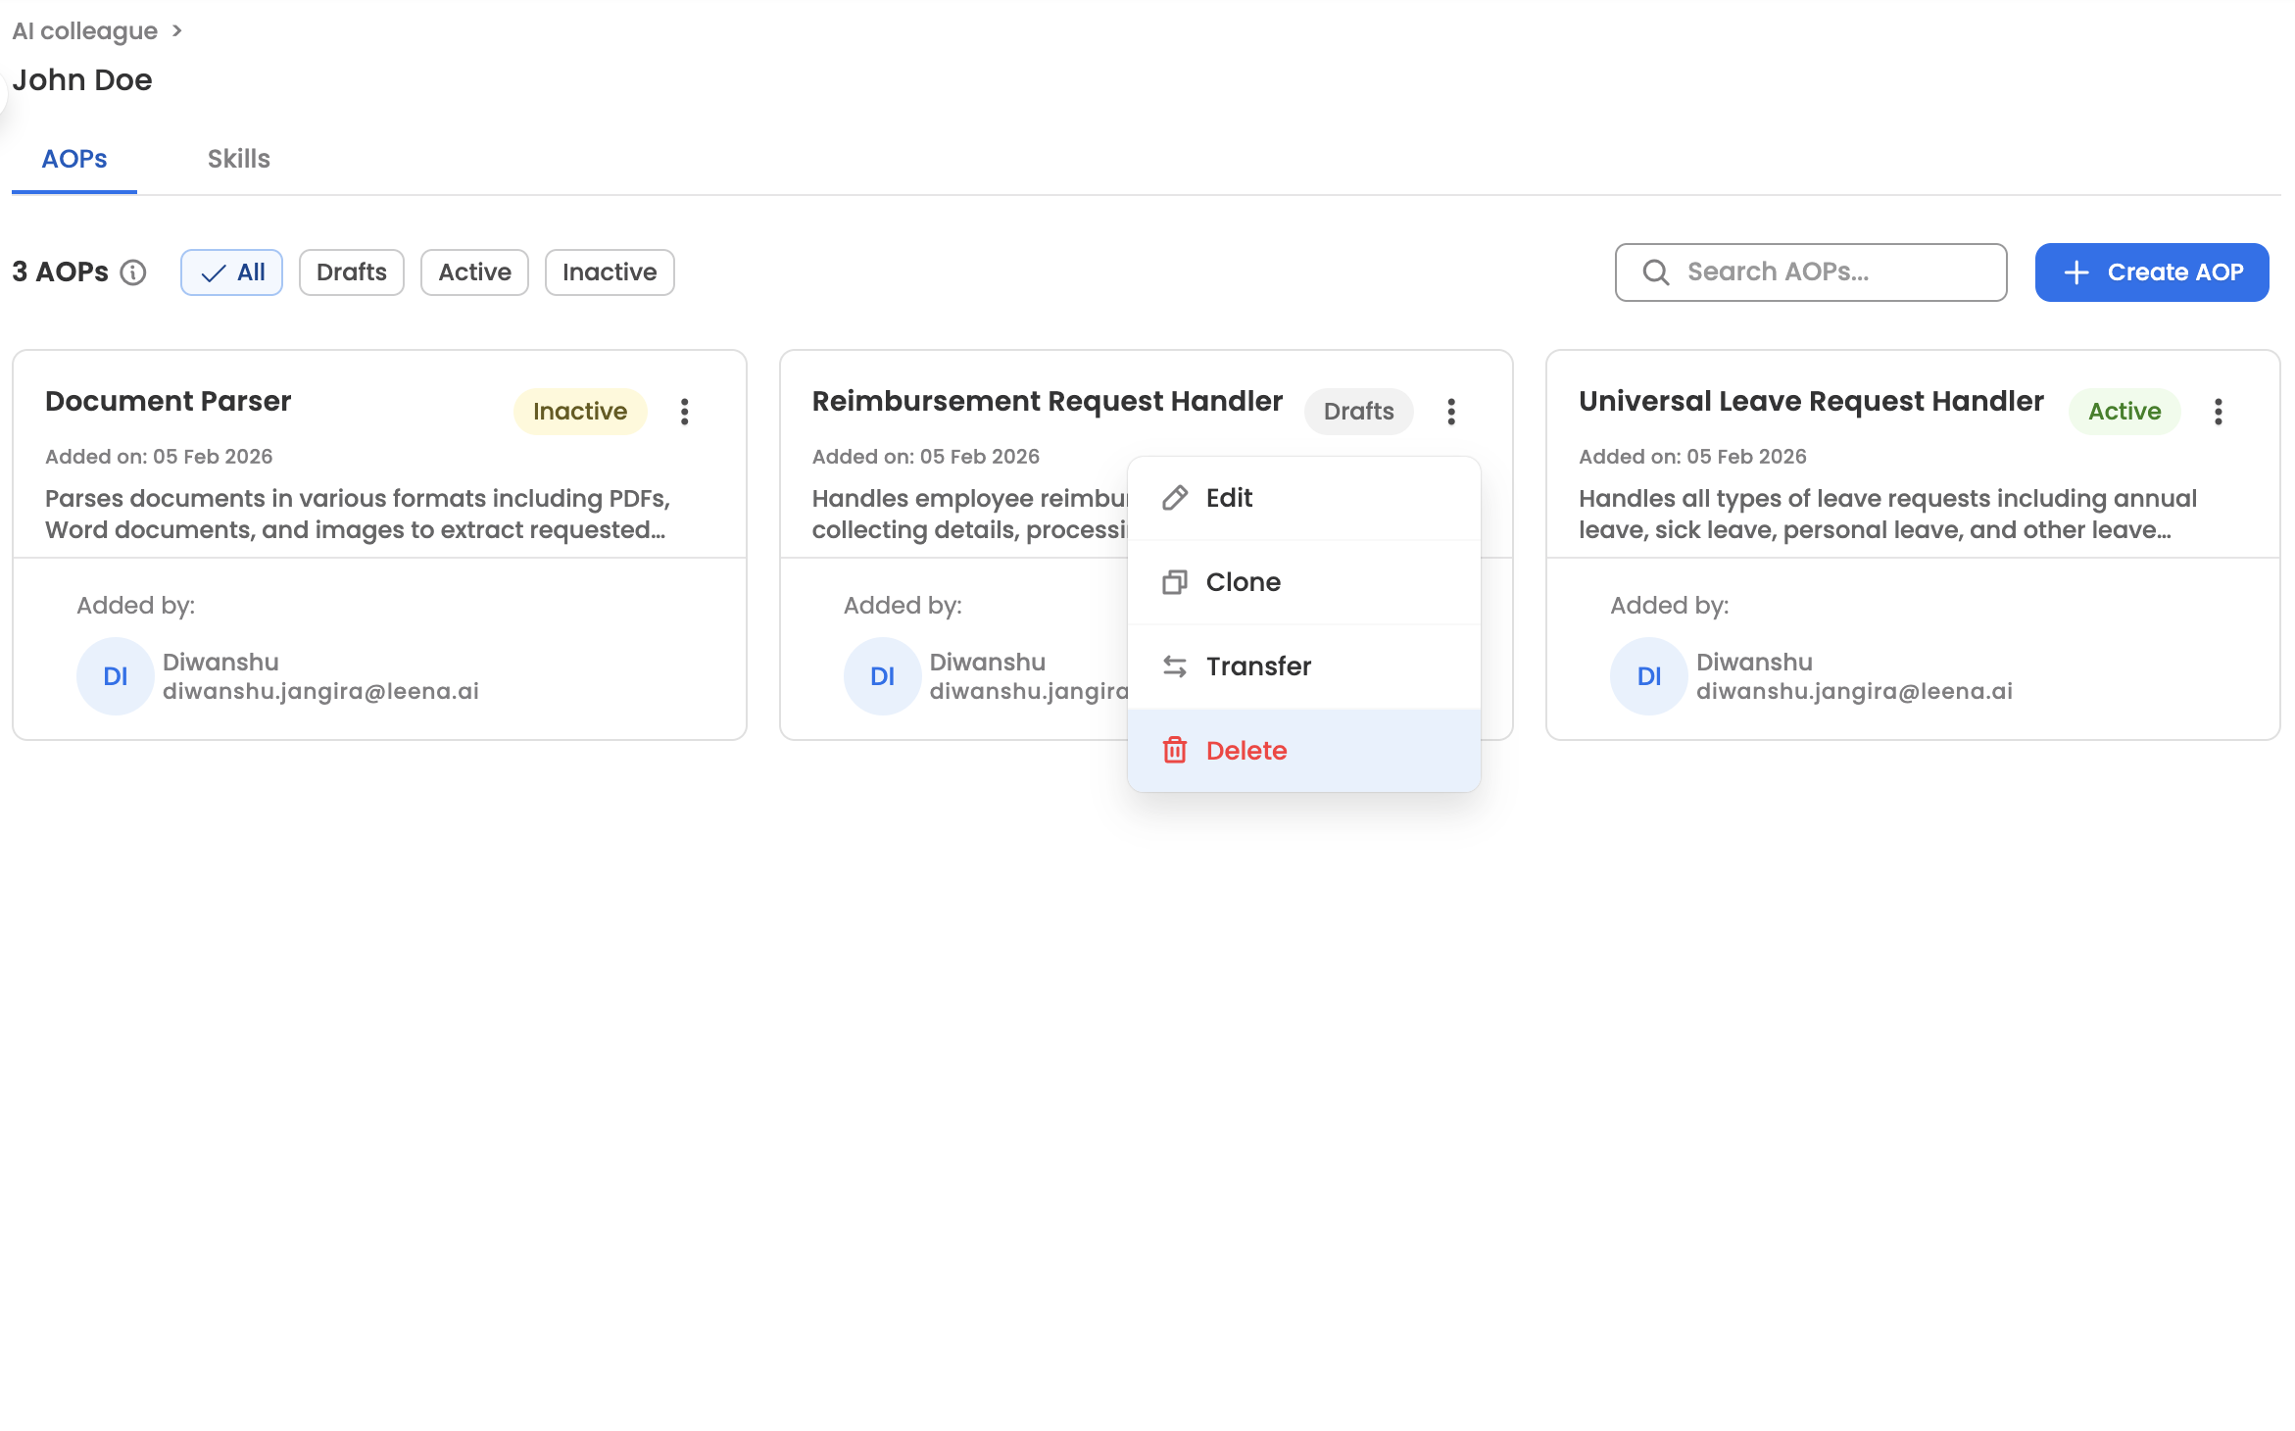The width and height of the screenshot is (2295, 1431).
Task: Click the red trash Delete icon
Action: 1174,751
